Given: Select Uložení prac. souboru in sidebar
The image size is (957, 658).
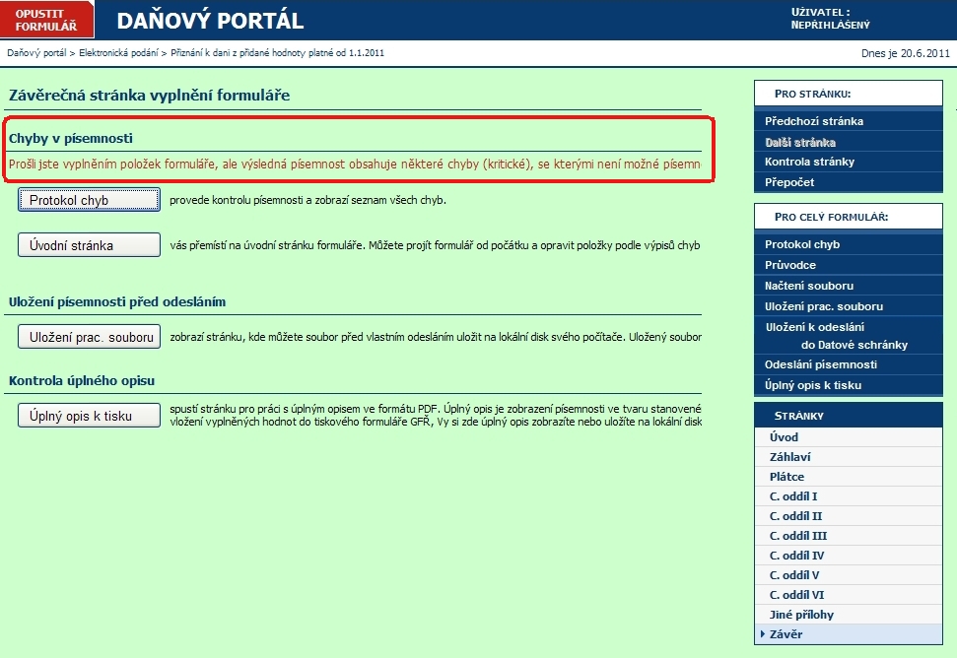Looking at the screenshot, I should click(849, 306).
